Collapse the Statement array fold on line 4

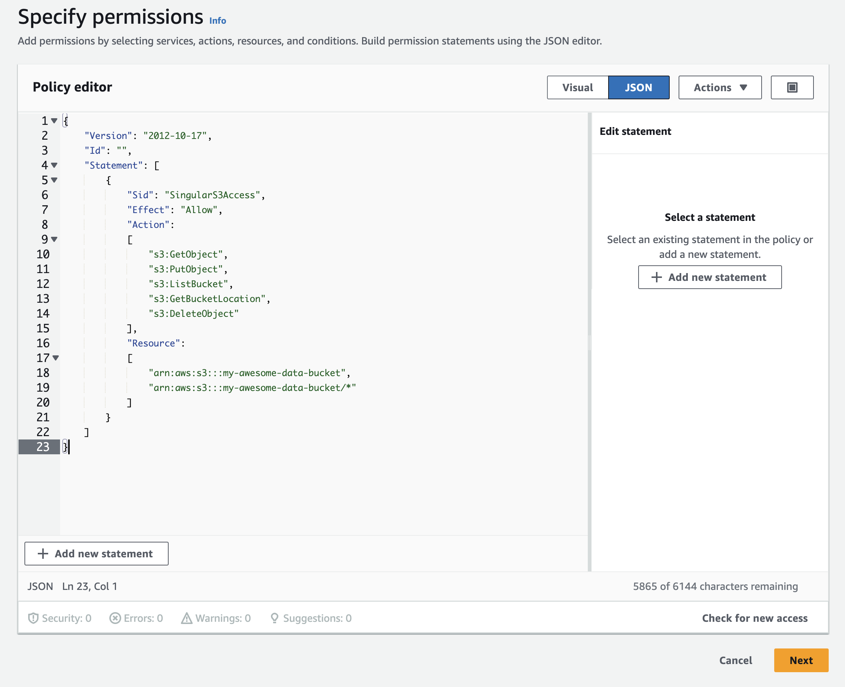(x=54, y=165)
